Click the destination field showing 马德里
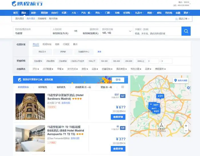 click(32, 31)
